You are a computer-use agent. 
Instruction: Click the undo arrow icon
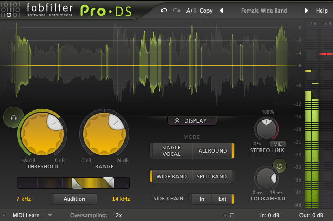(x=164, y=10)
